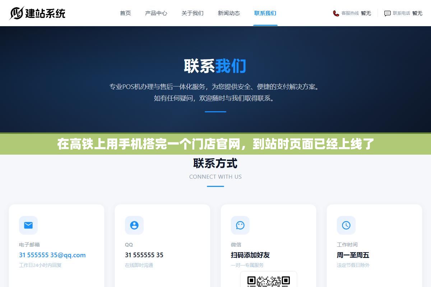Viewport: 431px width, 287px height.
Task: Click the QQ person icon
Action: tap(134, 225)
